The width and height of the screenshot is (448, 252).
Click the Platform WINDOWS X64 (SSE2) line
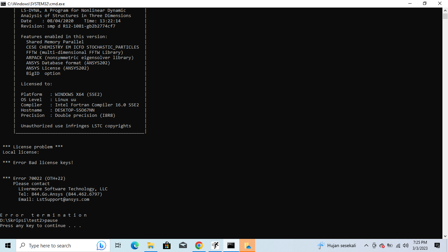tap(62, 94)
